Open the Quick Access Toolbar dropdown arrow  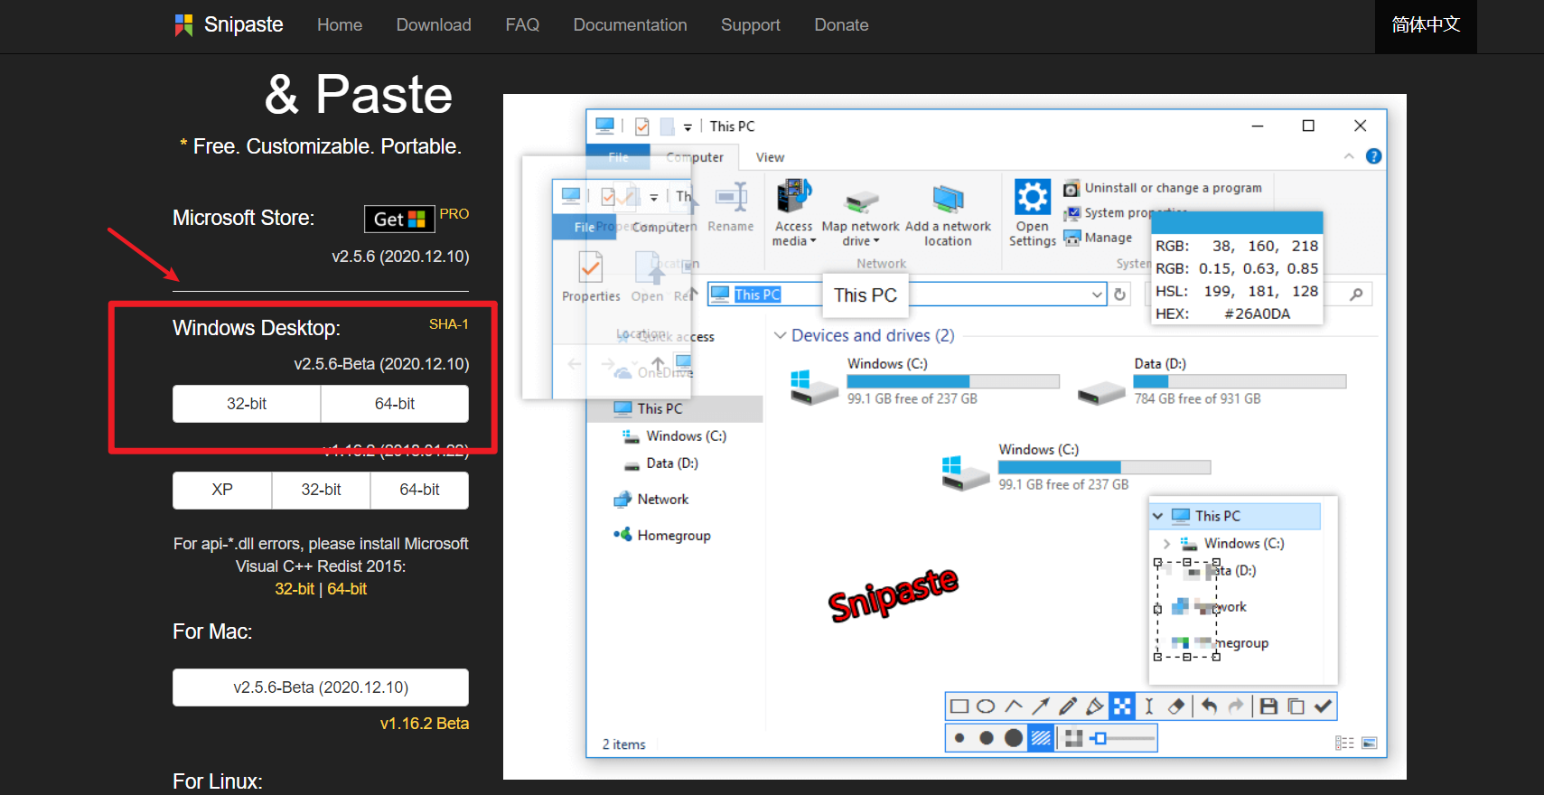tap(688, 127)
